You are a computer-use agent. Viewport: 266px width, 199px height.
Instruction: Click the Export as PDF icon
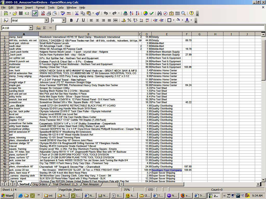[43, 13]
